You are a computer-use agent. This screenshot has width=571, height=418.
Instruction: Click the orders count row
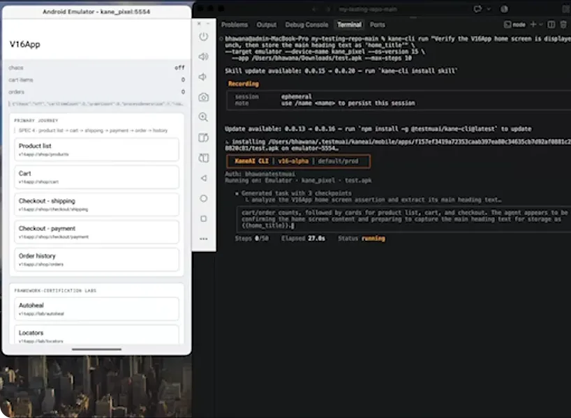pos(96,91)
